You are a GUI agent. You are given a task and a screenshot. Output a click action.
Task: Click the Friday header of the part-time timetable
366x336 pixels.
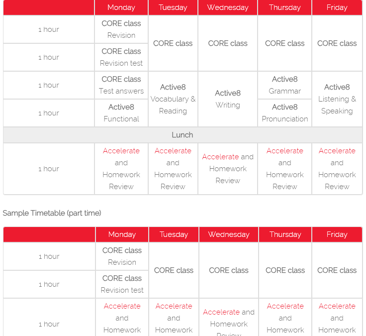click(x=337, y=234)
